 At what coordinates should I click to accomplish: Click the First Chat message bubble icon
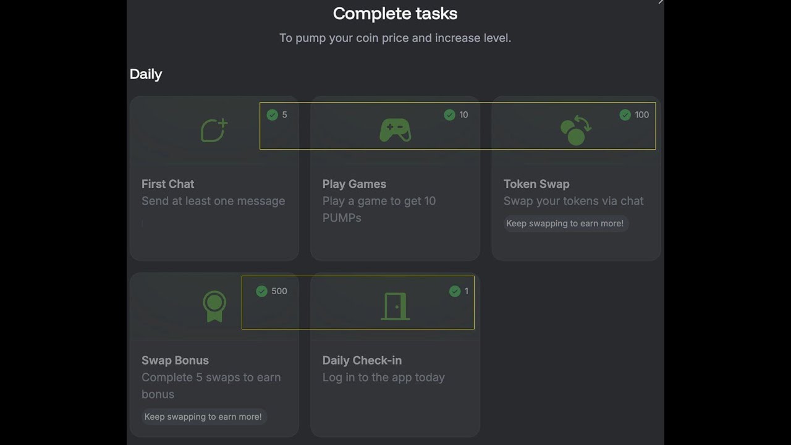[214, 130]
